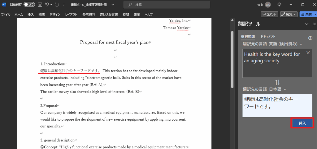Image resolution: width=317 pixels, height=149 pixels.
Task: Clear the source text with X icon
Action: point(308,53)
